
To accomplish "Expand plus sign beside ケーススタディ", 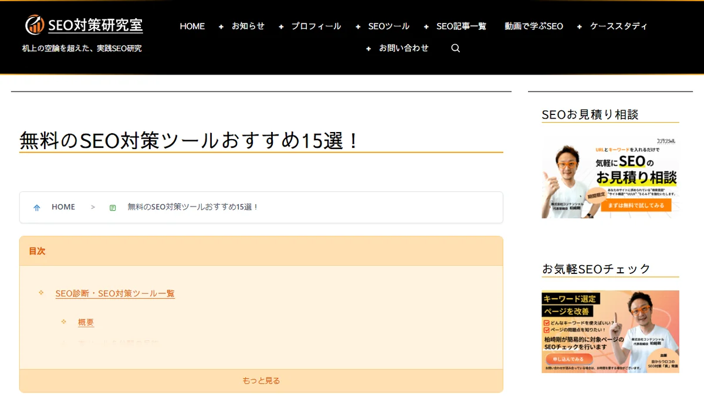I will point(580,26).
